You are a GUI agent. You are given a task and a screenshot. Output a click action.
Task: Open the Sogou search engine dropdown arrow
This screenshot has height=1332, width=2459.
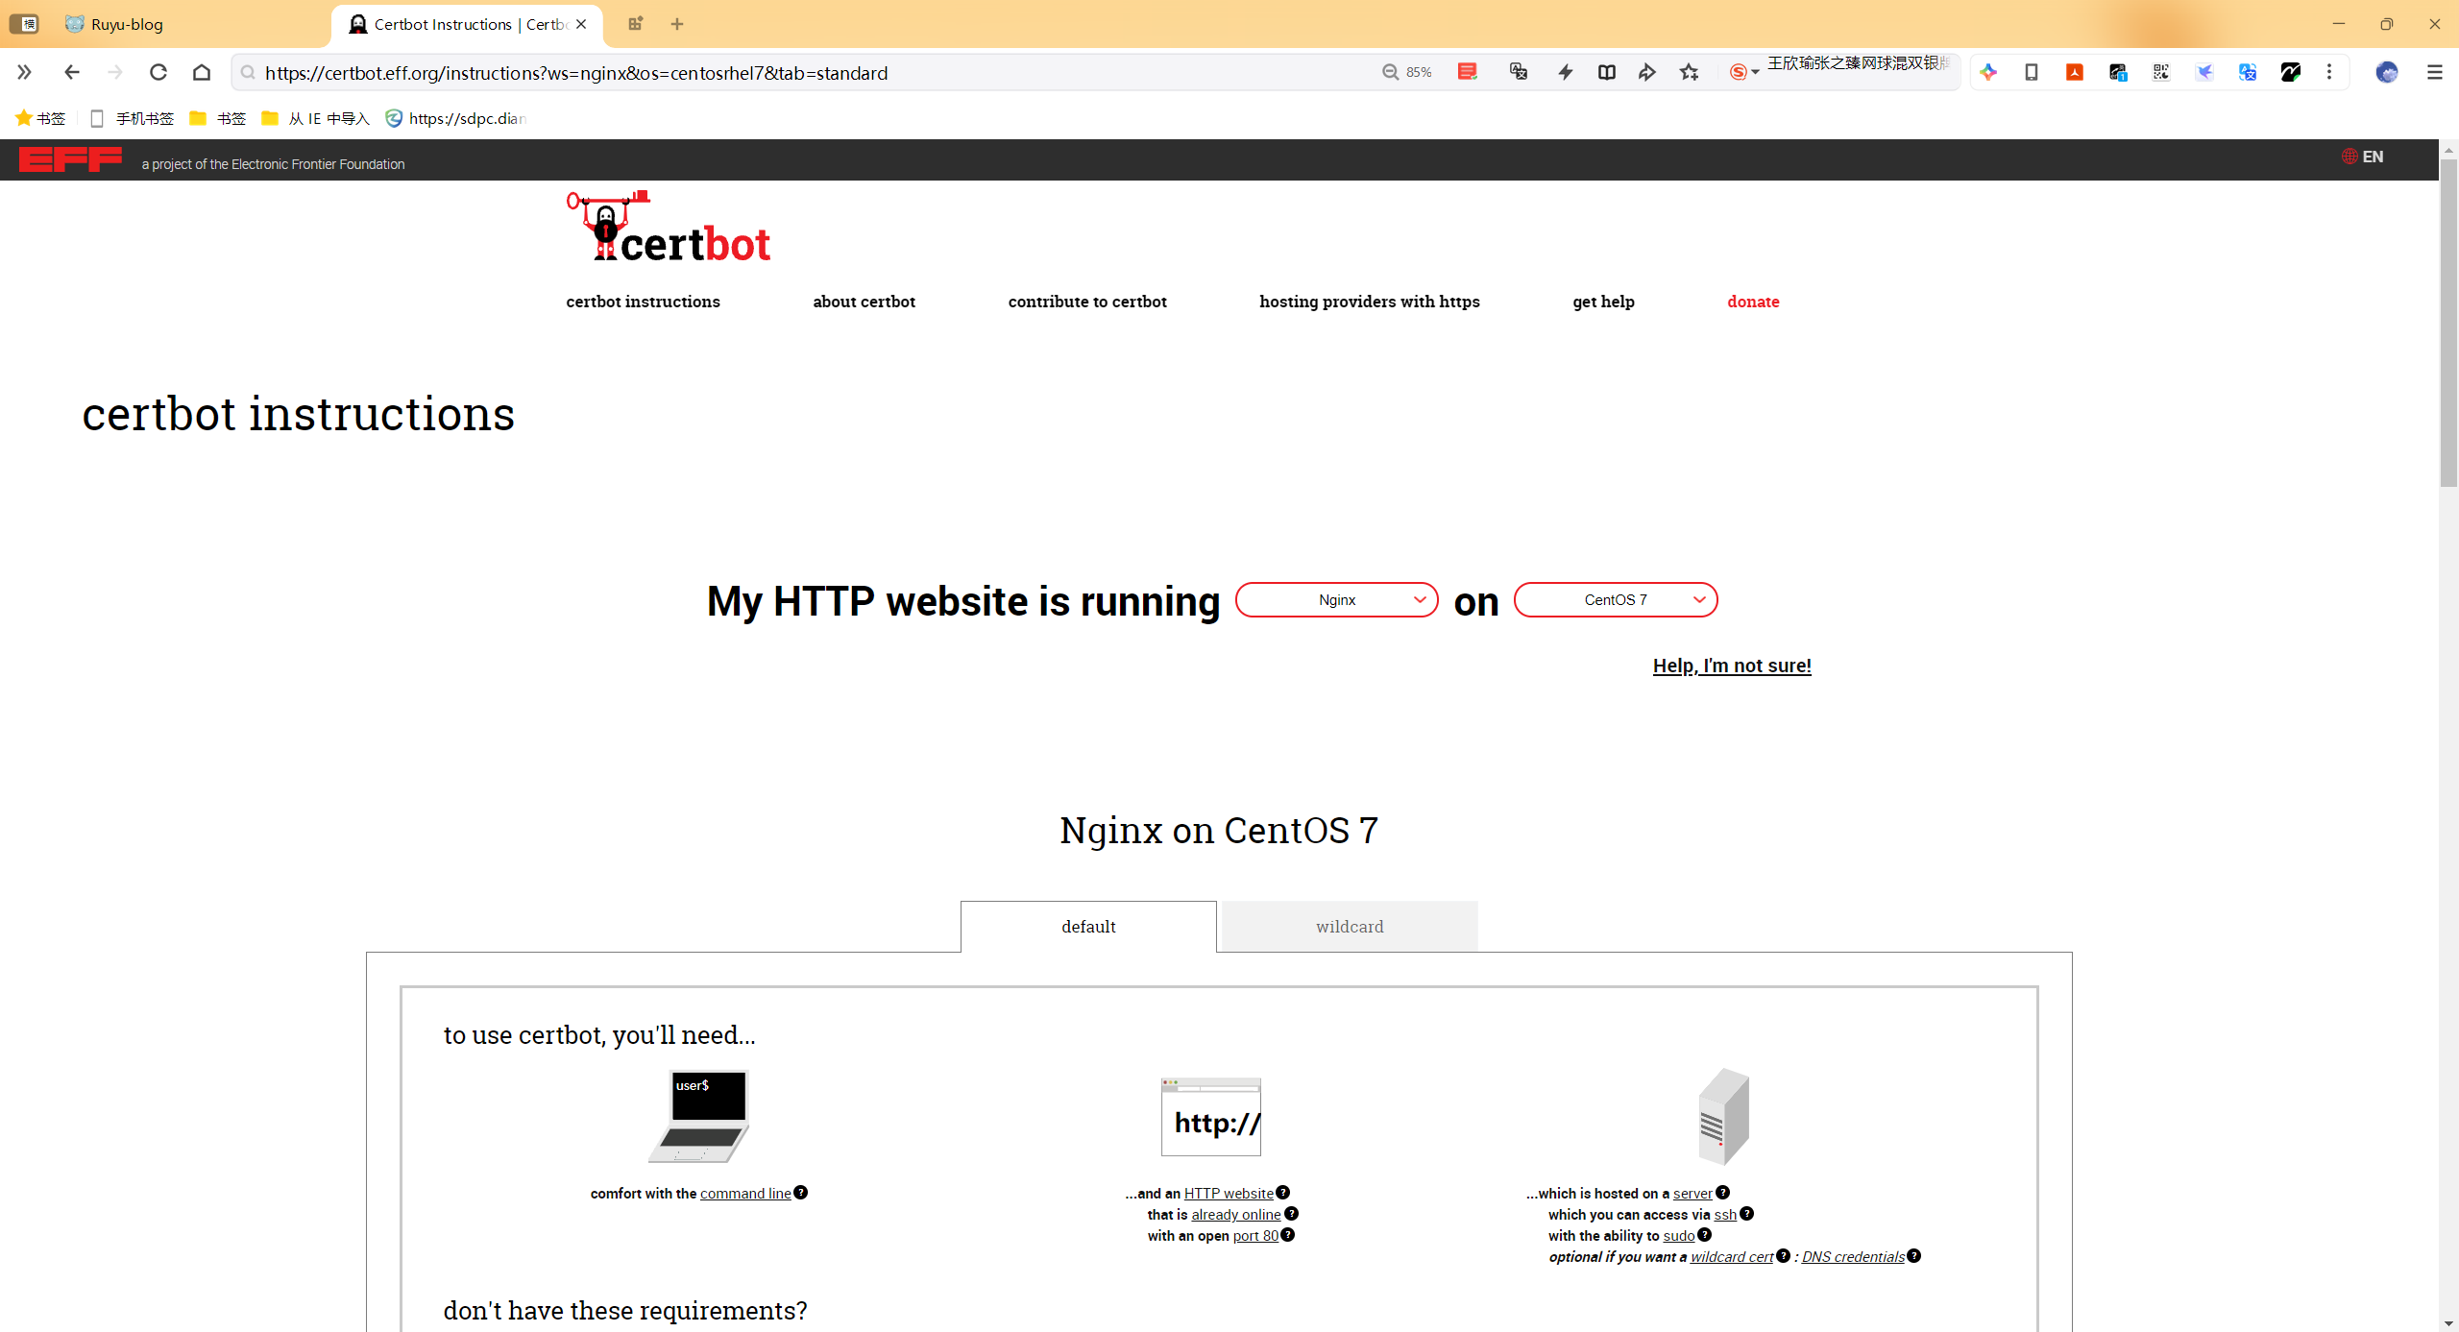(1756, 73)
